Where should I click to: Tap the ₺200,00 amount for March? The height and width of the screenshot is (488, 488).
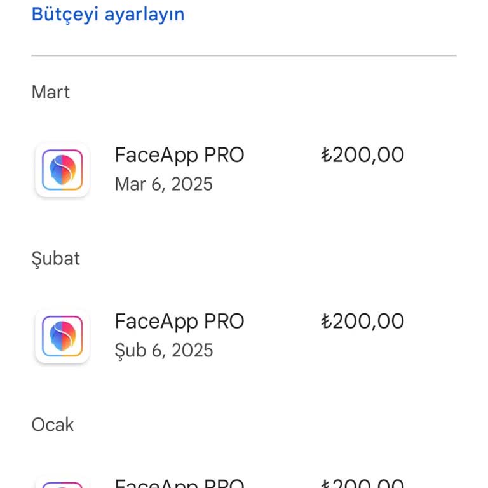click(363, 155)
